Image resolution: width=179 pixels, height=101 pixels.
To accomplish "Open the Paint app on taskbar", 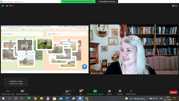I will pos(74,98).
